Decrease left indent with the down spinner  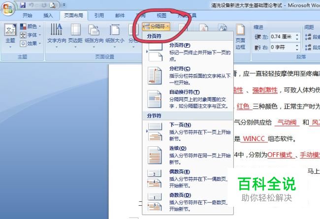pyautogui.click(x=297, y=39)
